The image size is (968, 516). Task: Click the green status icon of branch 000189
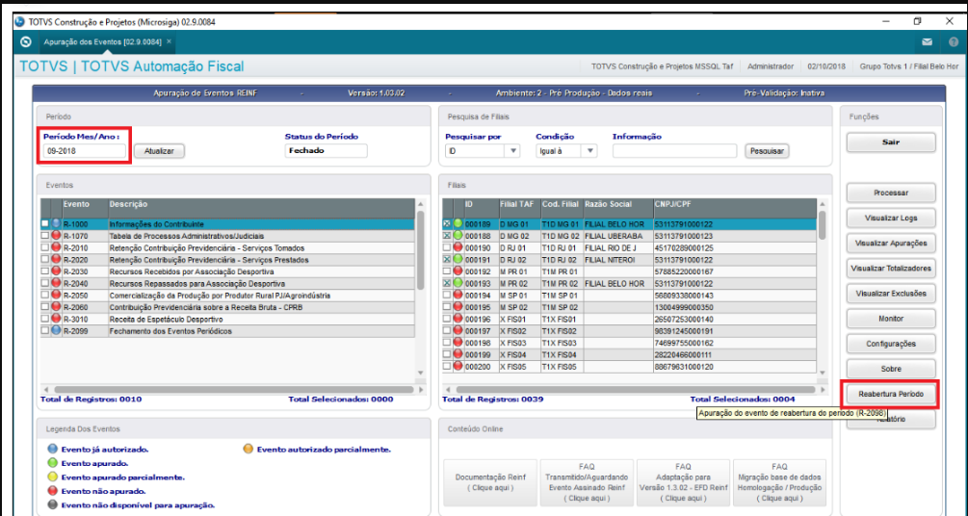click(458, 224)
